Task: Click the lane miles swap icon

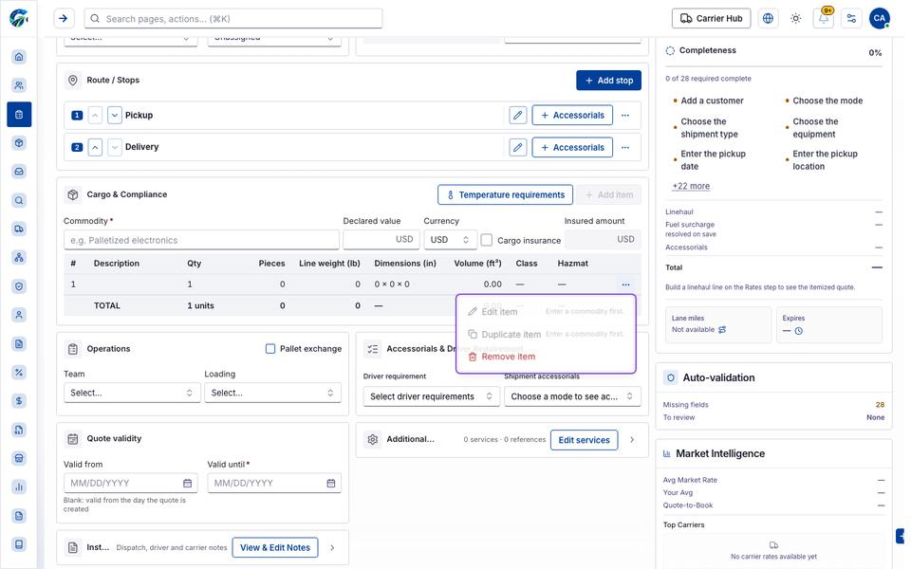Action: [722, 330]
